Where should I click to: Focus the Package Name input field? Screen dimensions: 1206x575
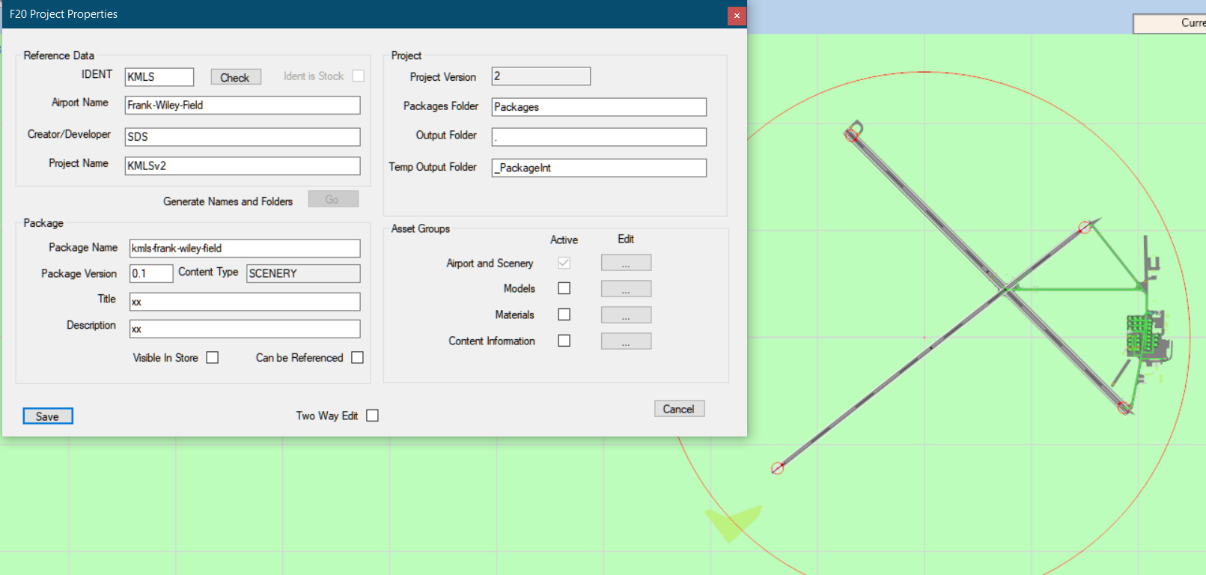(245, 249)
